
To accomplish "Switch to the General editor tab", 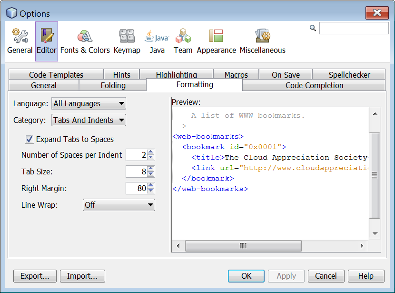I will (44, 85).
